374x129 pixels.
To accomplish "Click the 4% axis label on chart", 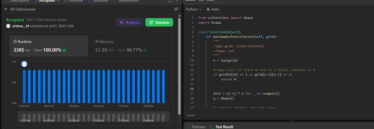I will pos(14,62).
